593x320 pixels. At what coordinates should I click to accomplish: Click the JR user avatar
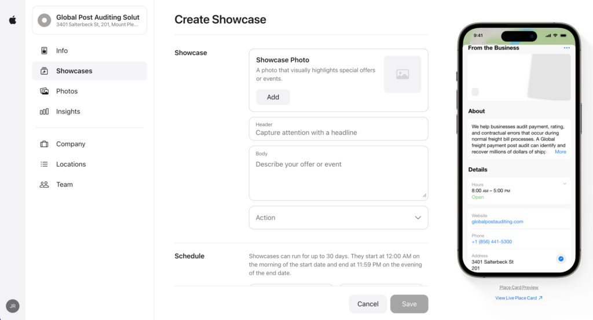click(13, 306)
